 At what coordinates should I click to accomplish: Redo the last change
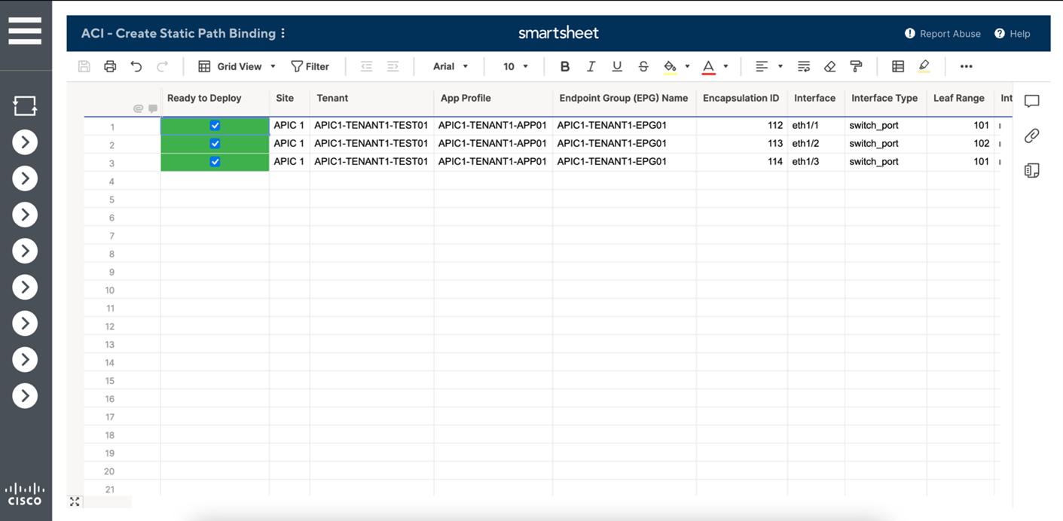coord(163,66)
